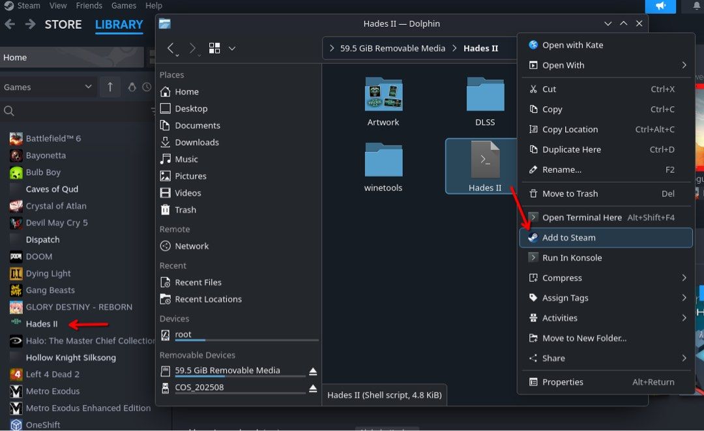This screenshot has height=431, width=704.
Task: Choose Open Terminal Here
Action: 606,217
